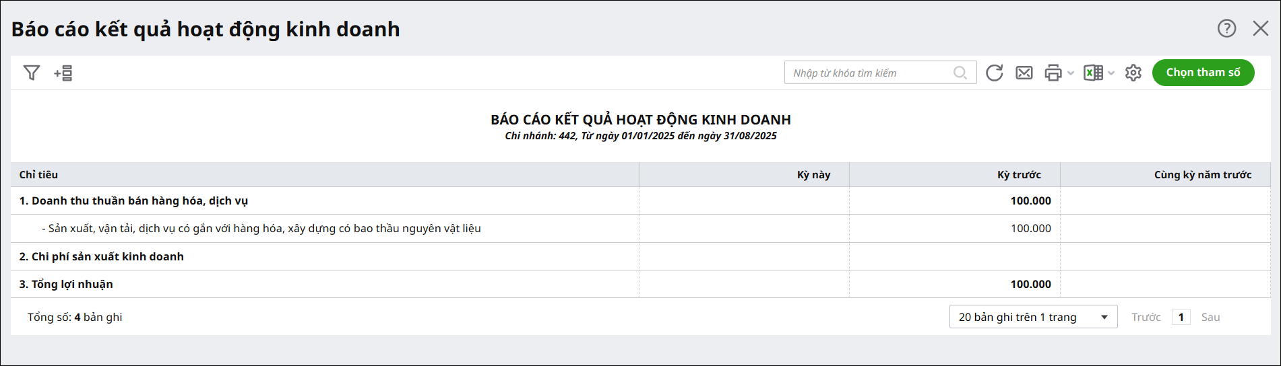
Task: Open the filter funnel icon
Action: [x=32, y=73]
